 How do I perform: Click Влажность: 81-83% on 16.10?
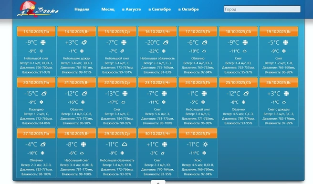click(x=157, y=72)
